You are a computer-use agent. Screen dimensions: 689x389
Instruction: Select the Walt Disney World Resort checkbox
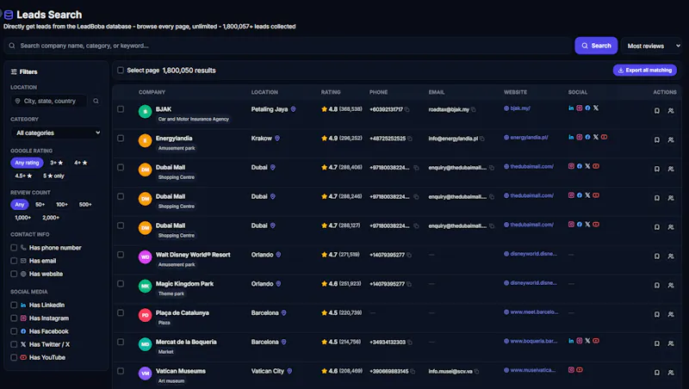click(121, 255)
